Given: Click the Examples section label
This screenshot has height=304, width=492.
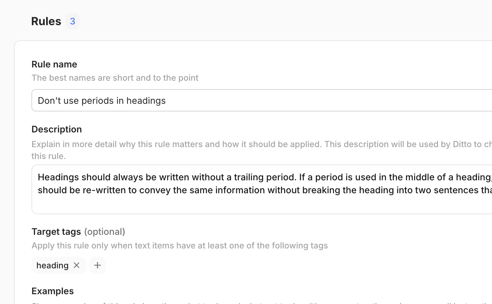Looking at the screenshot, I should coord(52,291).
